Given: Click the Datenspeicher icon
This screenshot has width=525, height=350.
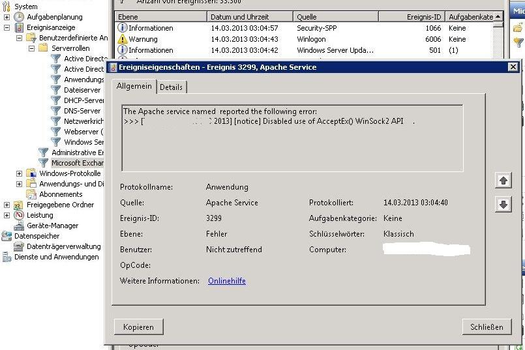Looking at the screenshot, I should (x=7, y=236).
